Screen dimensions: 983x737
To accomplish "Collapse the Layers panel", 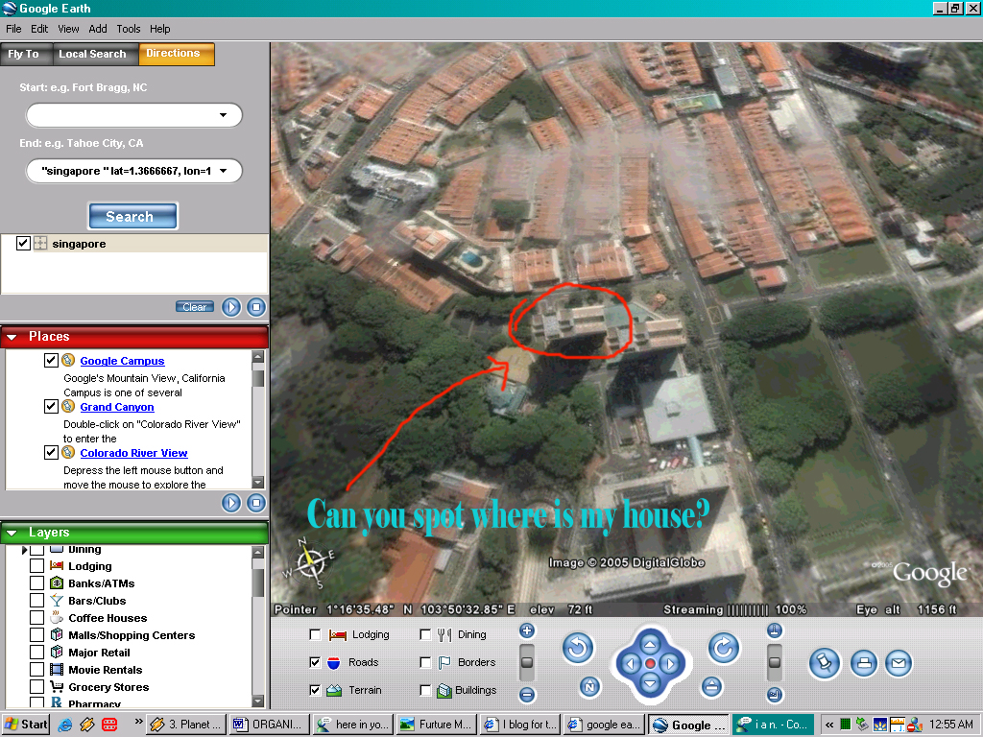I will (12, 533).
